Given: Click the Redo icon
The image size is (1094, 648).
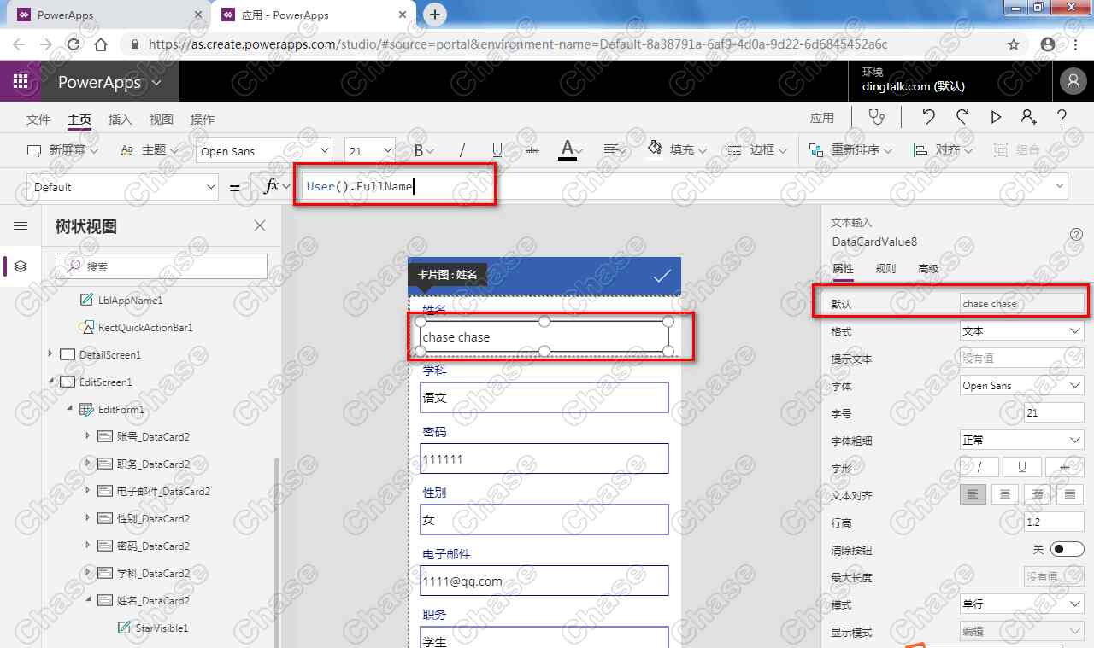Looking at the screenshot, I should [x=962, y=117].
